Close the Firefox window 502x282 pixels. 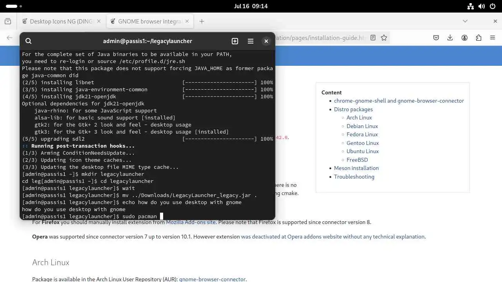495,21
